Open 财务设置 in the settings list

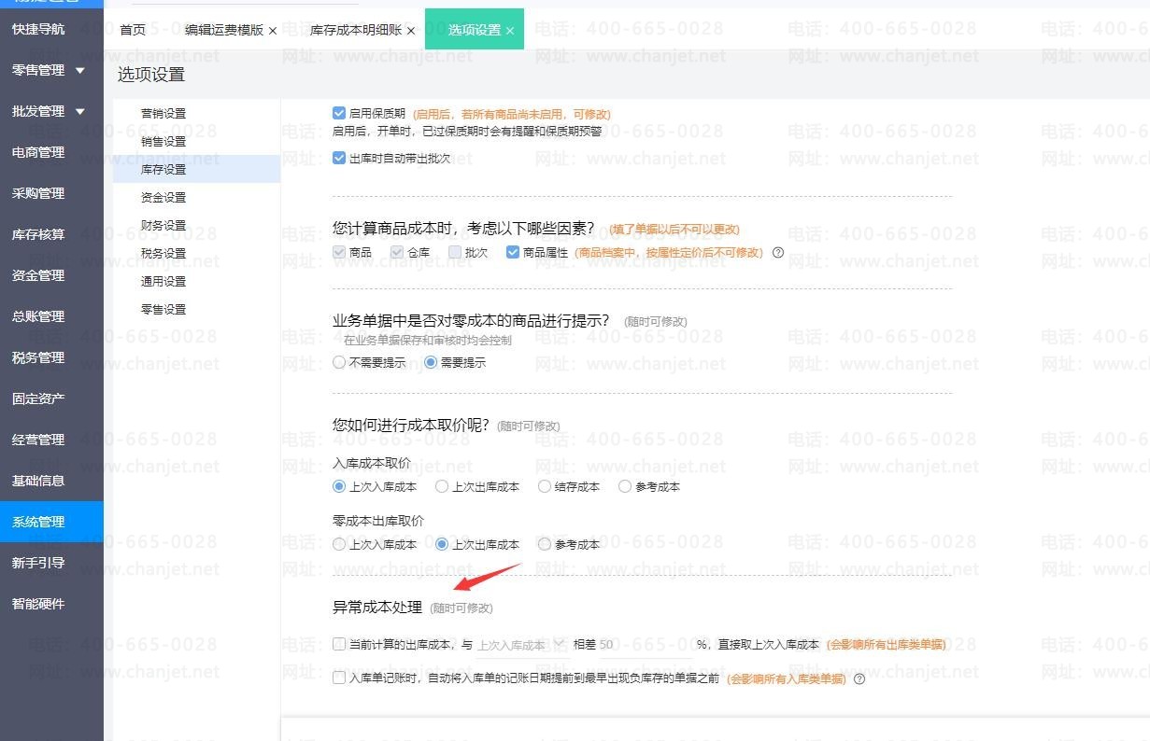[x=163, y=226]
